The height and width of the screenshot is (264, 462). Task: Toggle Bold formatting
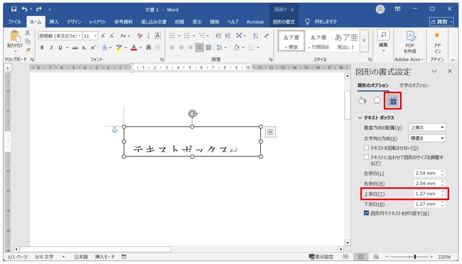point(42,48)
